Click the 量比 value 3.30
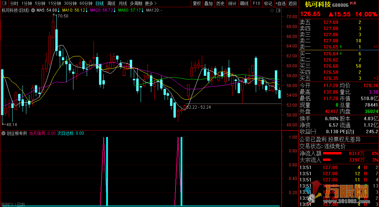 373,92
